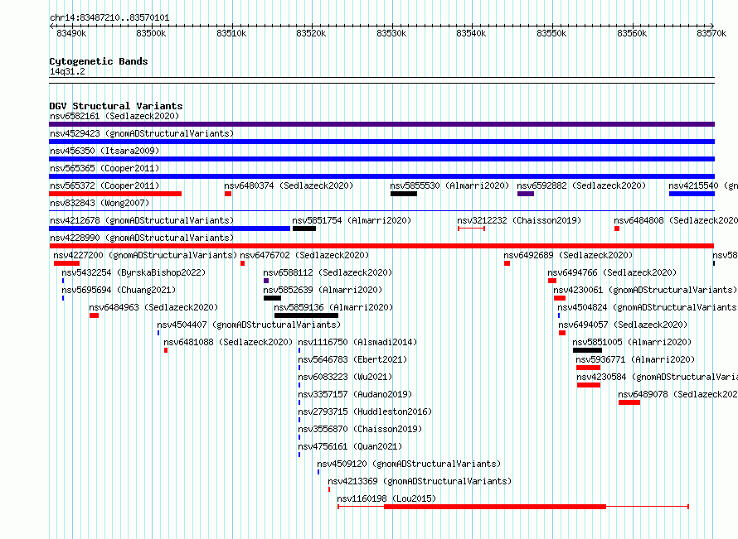Click black bar of nsv5851754
This screenshot has width=738, height=539.
304,229
